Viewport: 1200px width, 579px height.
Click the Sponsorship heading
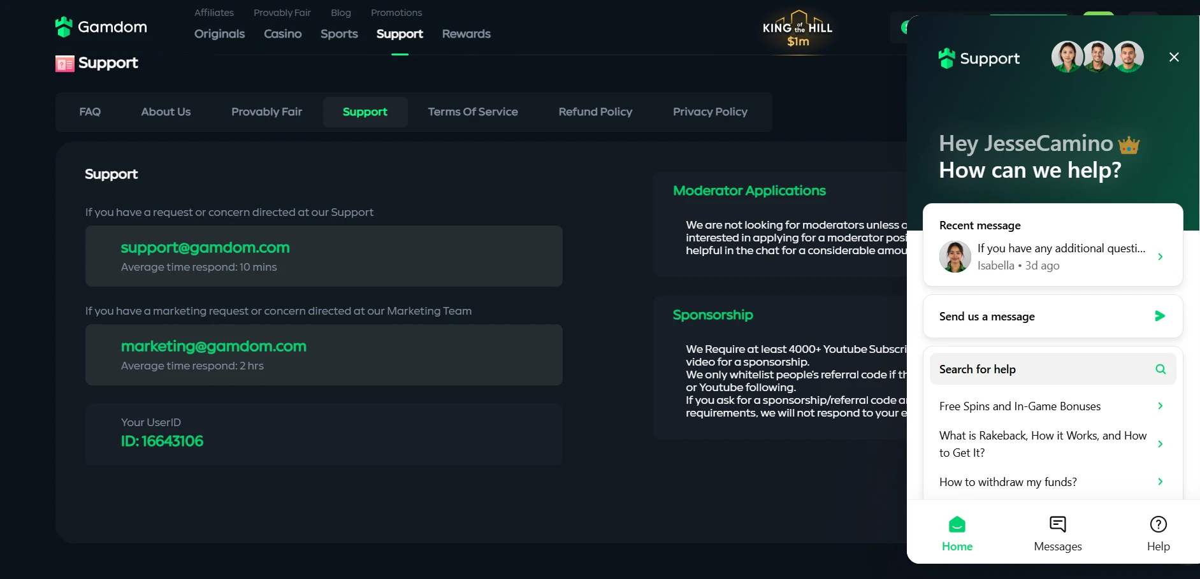(713, 315)
